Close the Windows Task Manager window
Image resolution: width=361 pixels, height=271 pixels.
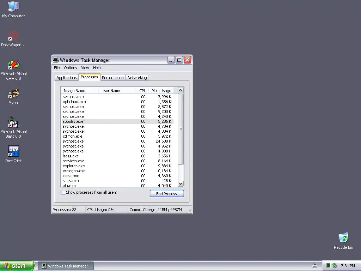(188, 60)
